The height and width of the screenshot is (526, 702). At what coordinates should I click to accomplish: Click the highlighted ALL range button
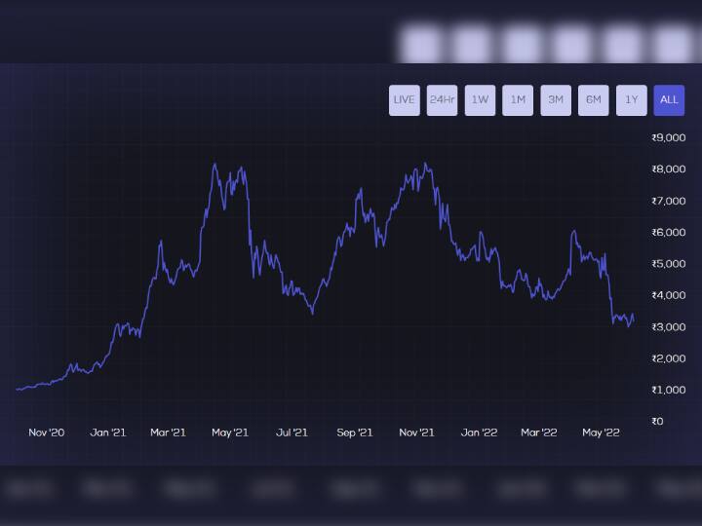pos(669,99)
